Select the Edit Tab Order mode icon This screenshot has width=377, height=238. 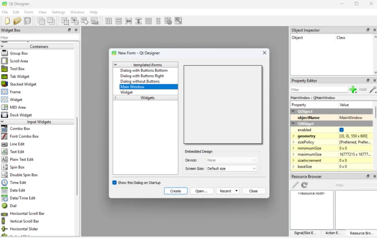coord(95,21)
